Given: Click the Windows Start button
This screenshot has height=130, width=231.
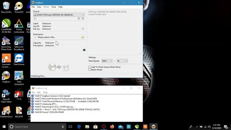Looking at the screenshot, I should coord(4,127).
